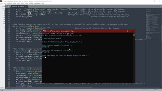Image resolution: width=162 pixels, height=91 pixels.
Task: Click the 28.584569 latitude value
Action: point(46,47)
